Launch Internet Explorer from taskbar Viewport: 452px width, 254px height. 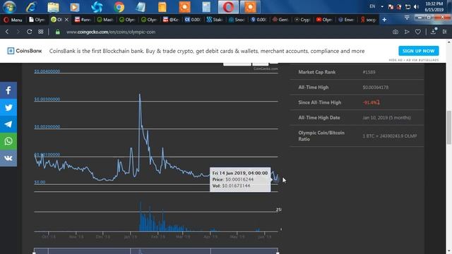click(x=31, y=7)
